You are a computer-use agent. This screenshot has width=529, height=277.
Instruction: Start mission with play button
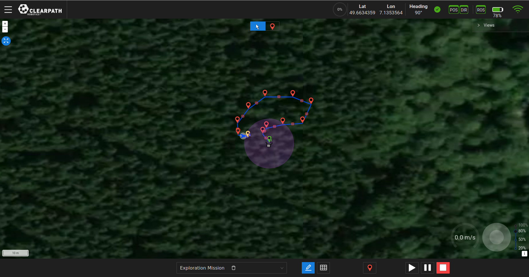[x=412, y=268]
